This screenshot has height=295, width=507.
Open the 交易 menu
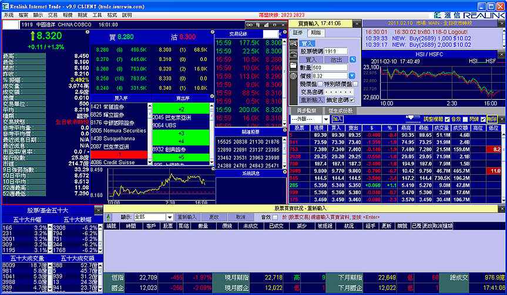pos(53,15)
